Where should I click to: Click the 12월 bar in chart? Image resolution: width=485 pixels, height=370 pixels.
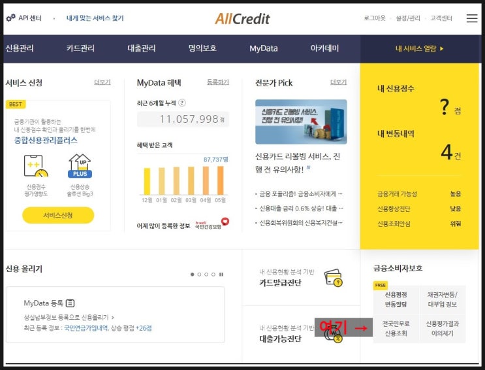pyautogui.click(x=148, y=181)
